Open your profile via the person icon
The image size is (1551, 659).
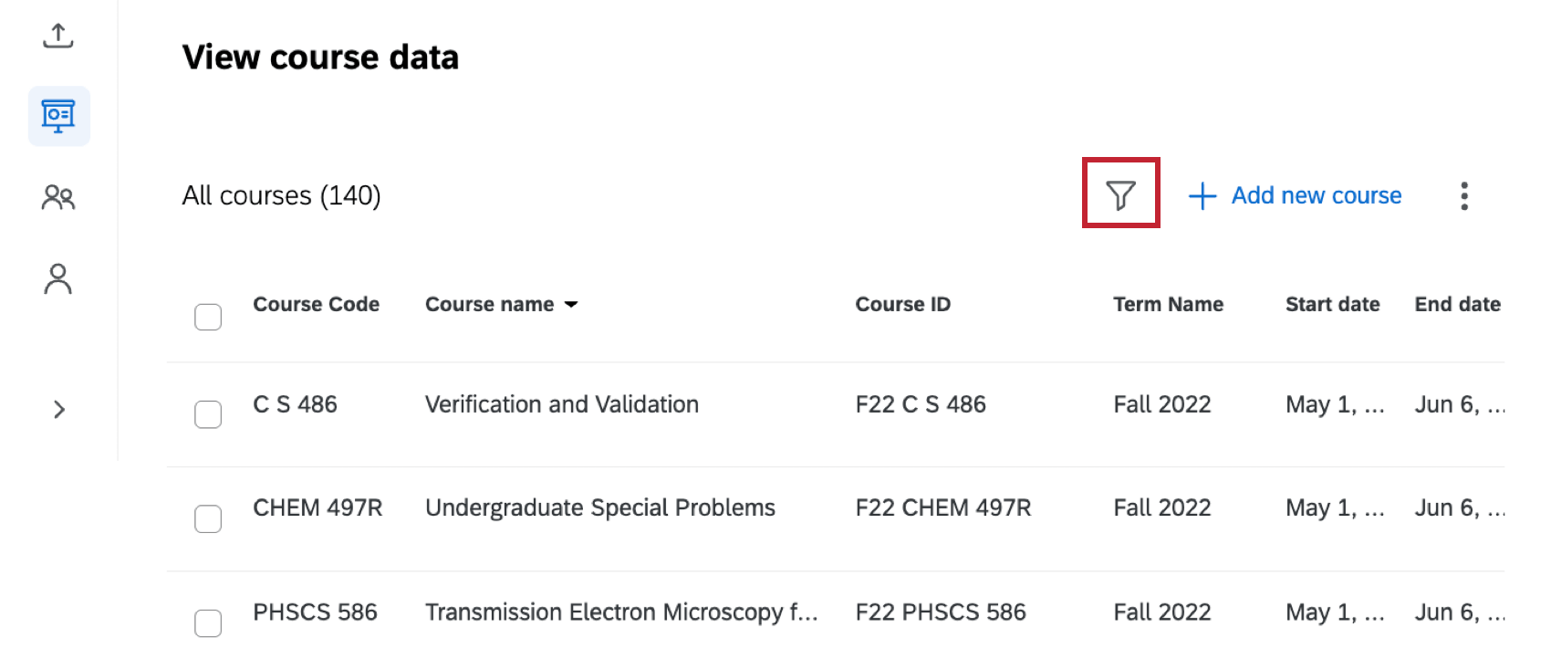coord(58,278)
